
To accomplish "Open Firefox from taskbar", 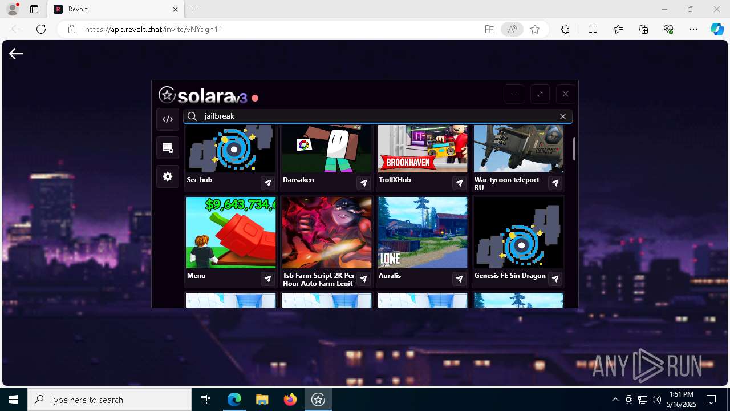I will (290, 400).
